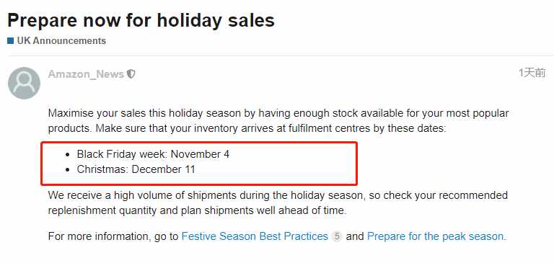
Task: Open the Amazon_News username profile
Action: [86, 74]
